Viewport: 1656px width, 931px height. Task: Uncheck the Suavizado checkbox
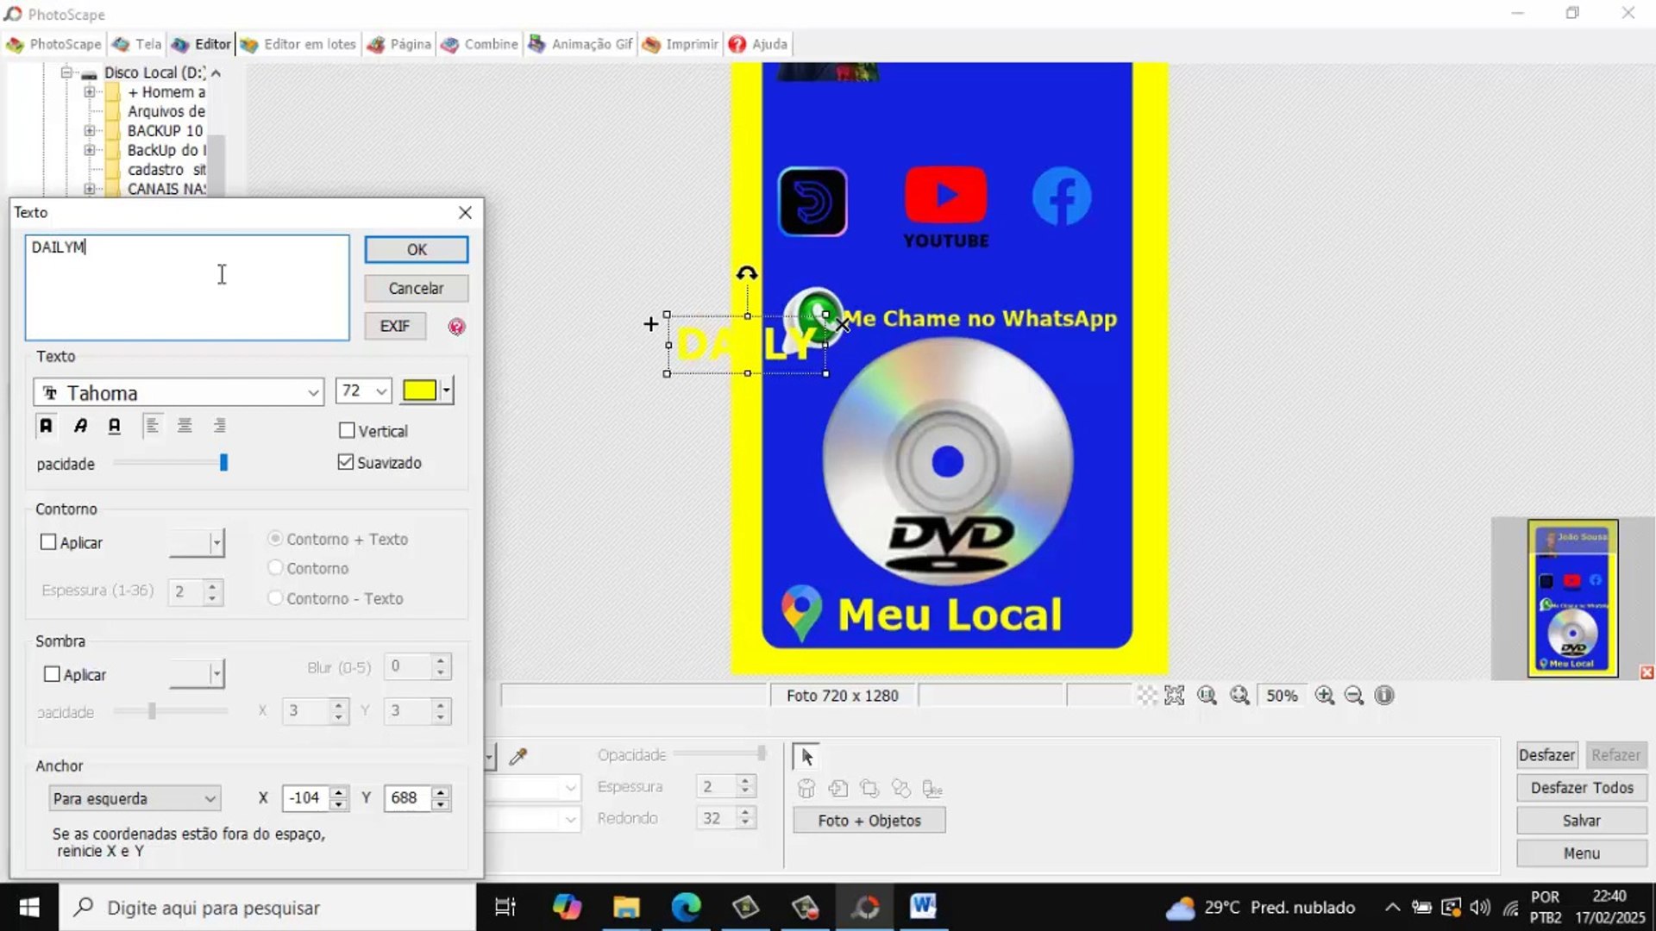(x=347, y=463)
